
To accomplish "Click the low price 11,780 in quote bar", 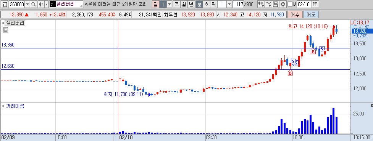I will pos(277,14).
